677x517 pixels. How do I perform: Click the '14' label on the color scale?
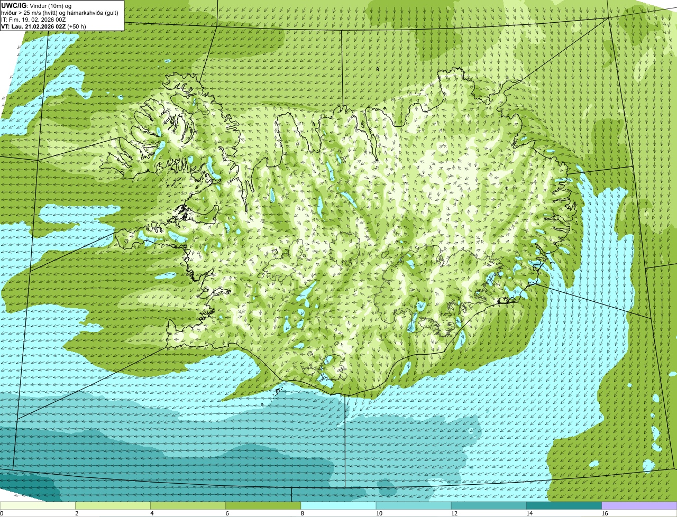[529, 513]
